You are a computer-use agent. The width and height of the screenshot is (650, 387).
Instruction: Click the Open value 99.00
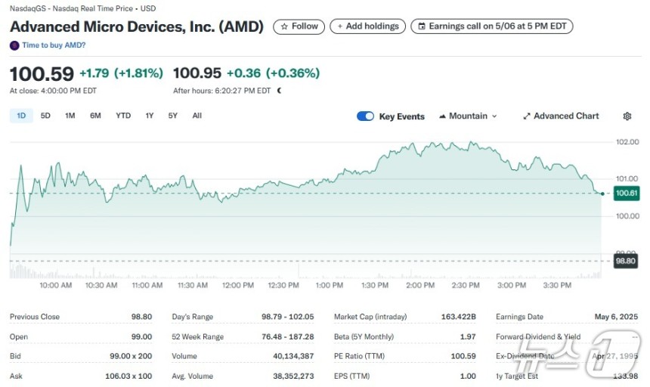point(142,337)
